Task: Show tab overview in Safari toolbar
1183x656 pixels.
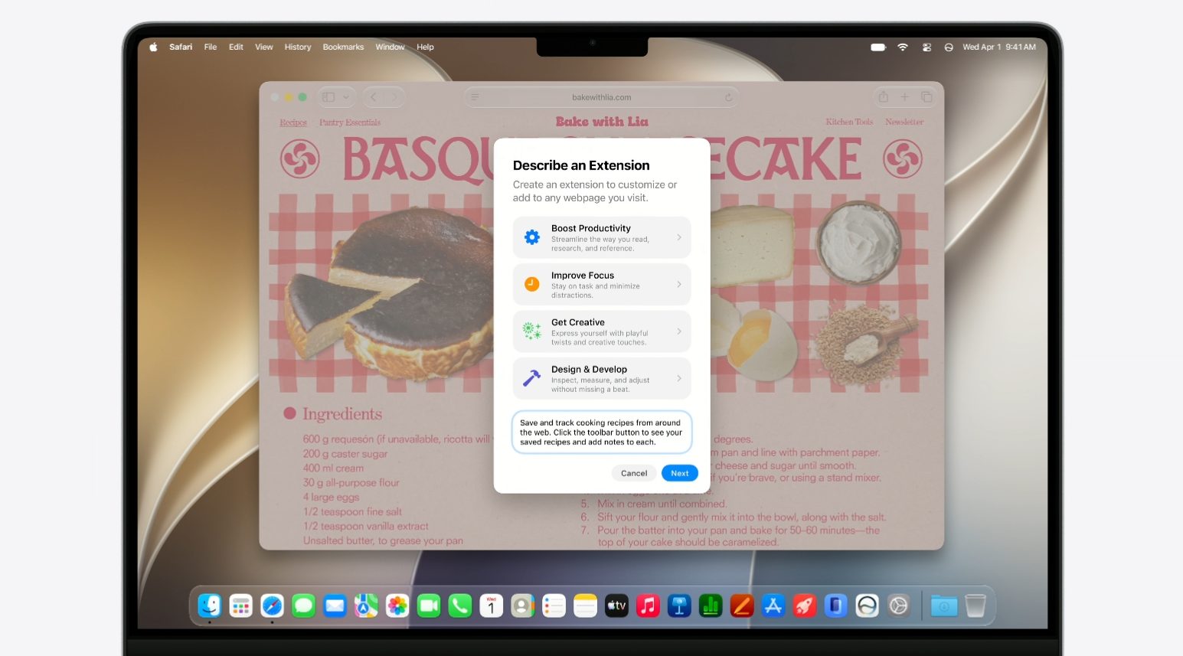Action: (x=926, y=97)
